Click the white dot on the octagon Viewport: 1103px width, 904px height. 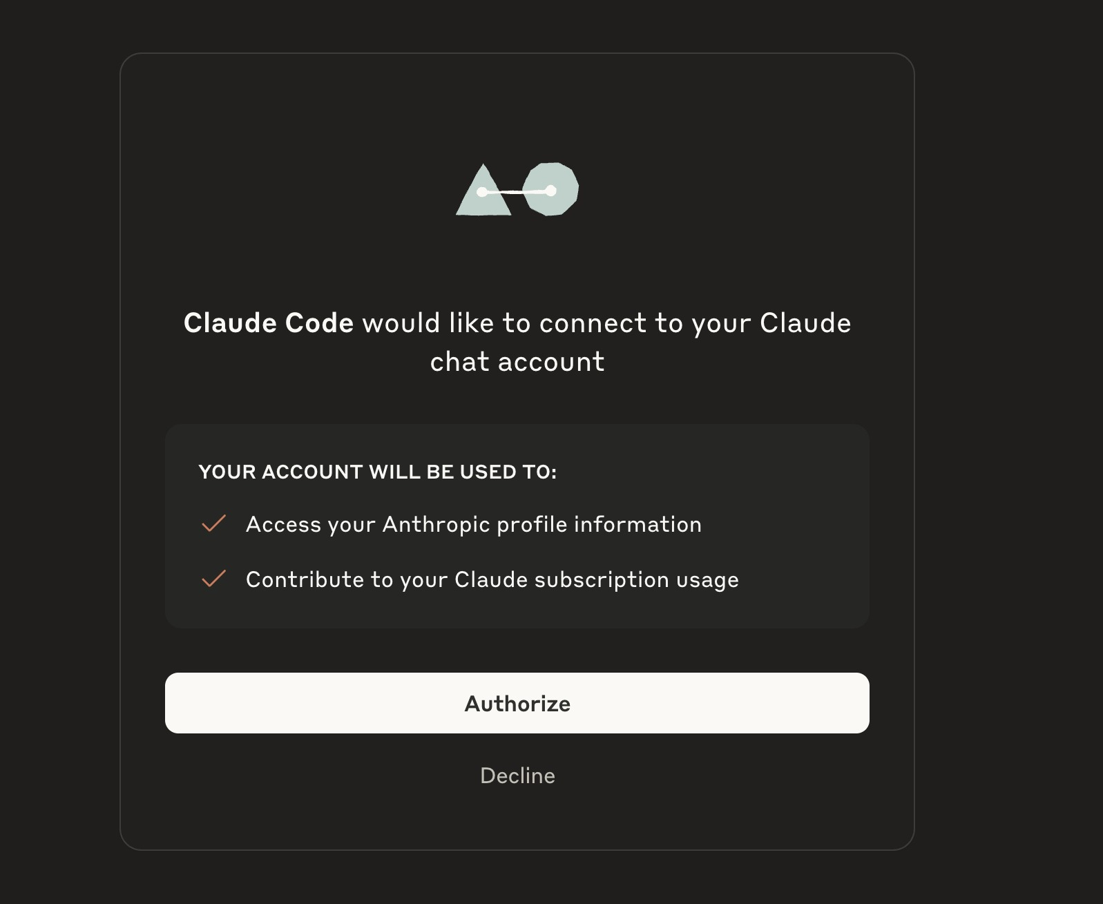pos(550,191)
